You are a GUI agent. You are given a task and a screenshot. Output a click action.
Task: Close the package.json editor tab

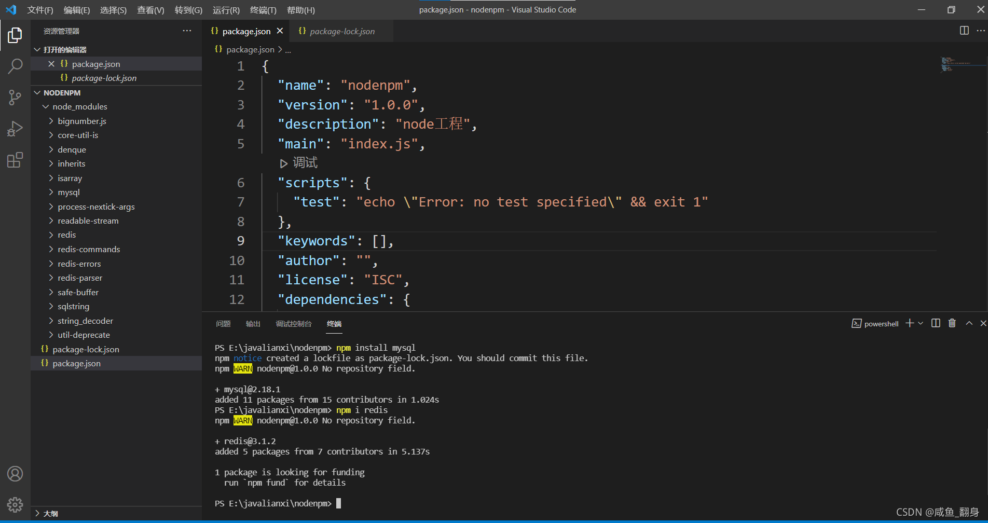pyautogui.click(x=280, y=31)
